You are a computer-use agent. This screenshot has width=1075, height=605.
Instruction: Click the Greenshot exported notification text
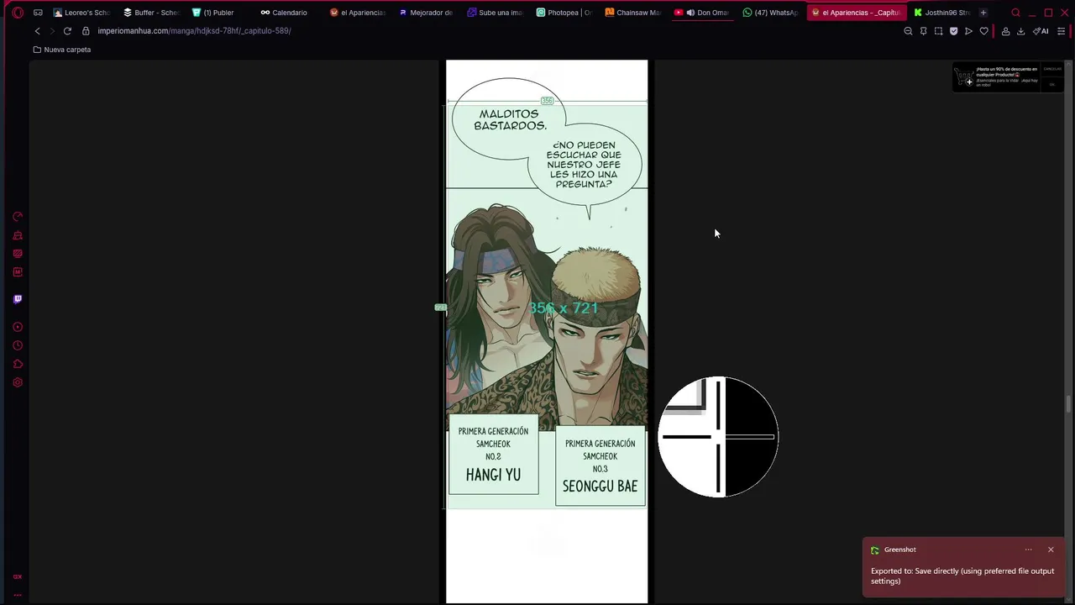pos(962,576)
